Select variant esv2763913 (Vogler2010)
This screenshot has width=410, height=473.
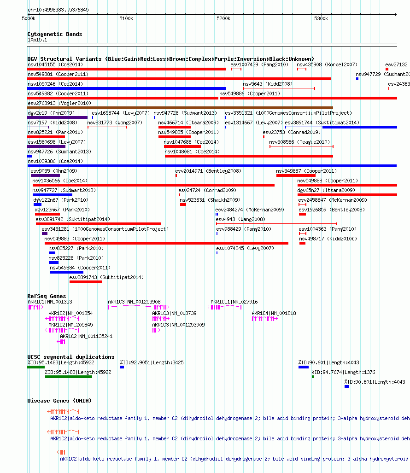tap(59, 103)
